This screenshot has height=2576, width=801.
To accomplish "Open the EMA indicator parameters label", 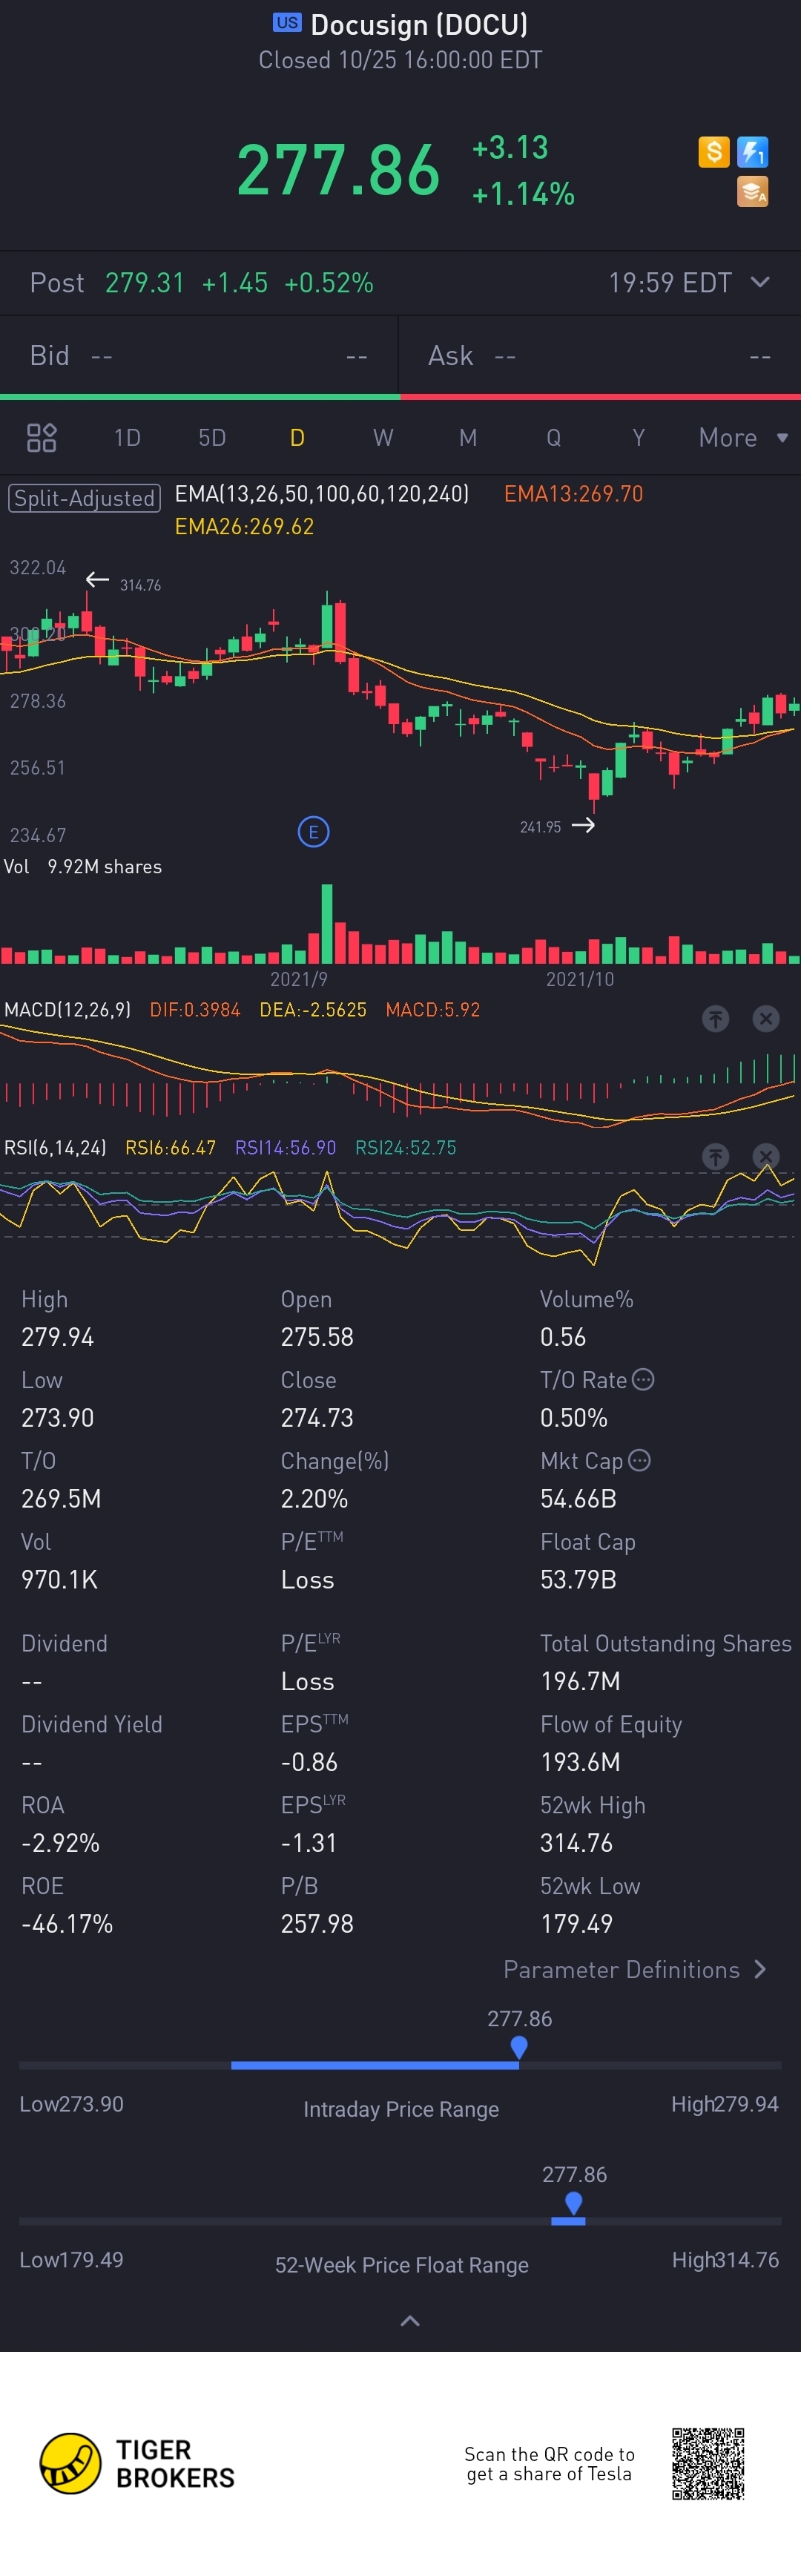I will (x=322, y=494).
